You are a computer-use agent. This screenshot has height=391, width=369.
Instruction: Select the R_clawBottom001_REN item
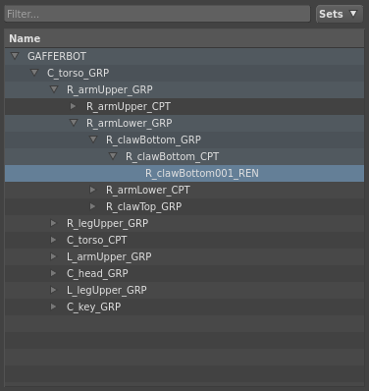tap(184, 173)
